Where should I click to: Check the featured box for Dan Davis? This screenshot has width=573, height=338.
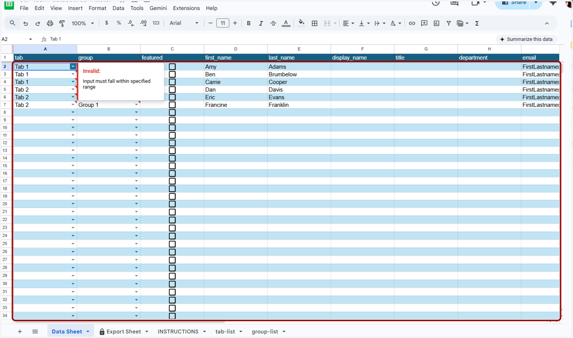point(172,90)
